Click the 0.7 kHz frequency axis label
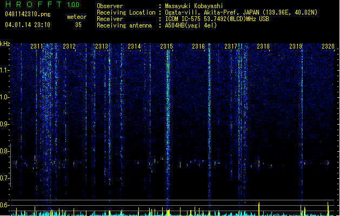The width and height of the screenshot is (340, 216). [5, 178]
